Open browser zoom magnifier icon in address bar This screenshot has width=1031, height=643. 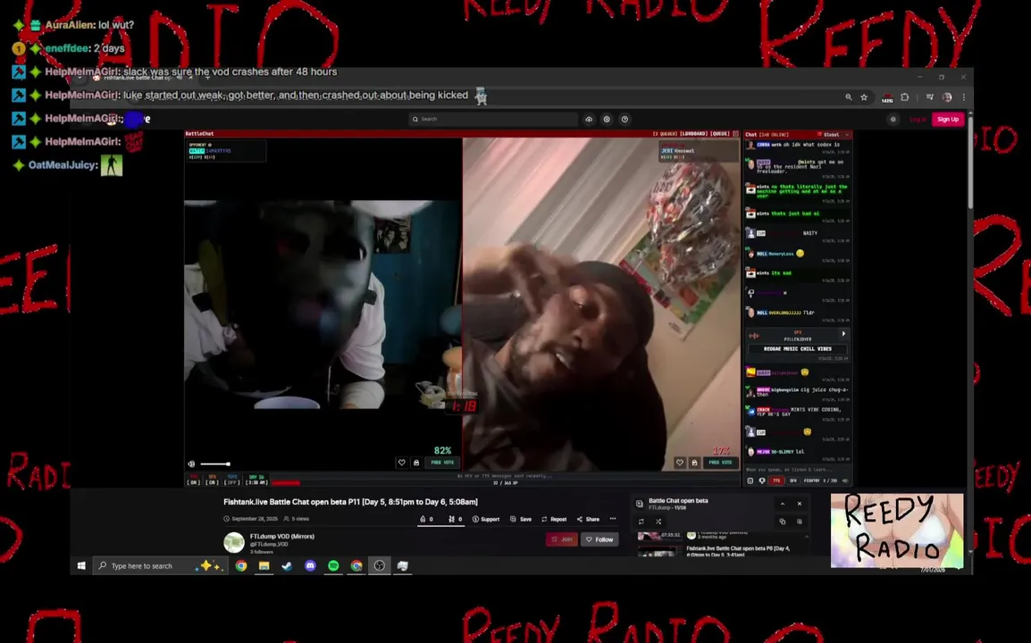pyautogui.click(x=848, y=96)
